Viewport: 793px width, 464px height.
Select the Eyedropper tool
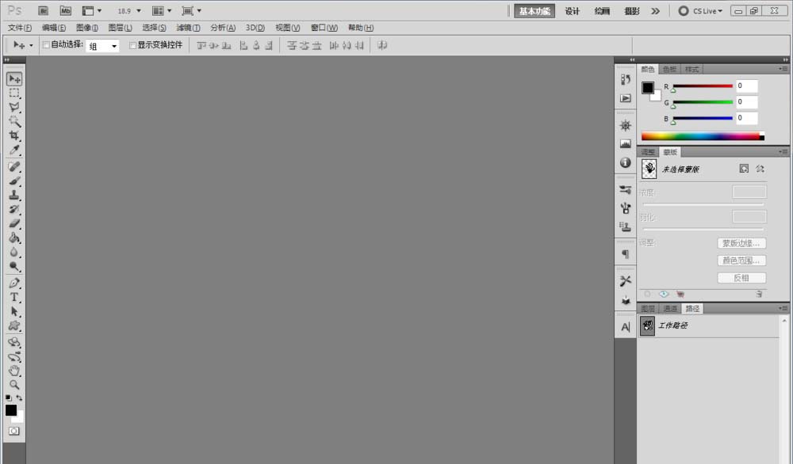point(14,150)
